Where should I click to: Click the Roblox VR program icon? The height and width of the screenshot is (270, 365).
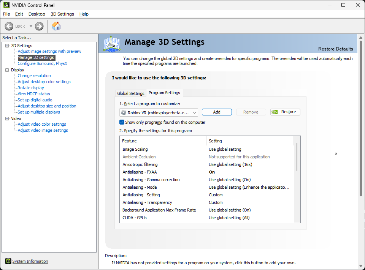click(x=123, y=113)
